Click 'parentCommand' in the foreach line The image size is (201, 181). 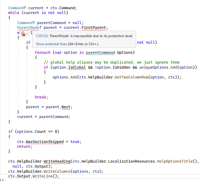pyautogui.click(x=100, y=53)
